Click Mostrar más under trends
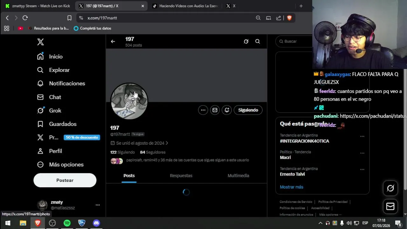 click(292, 187)
